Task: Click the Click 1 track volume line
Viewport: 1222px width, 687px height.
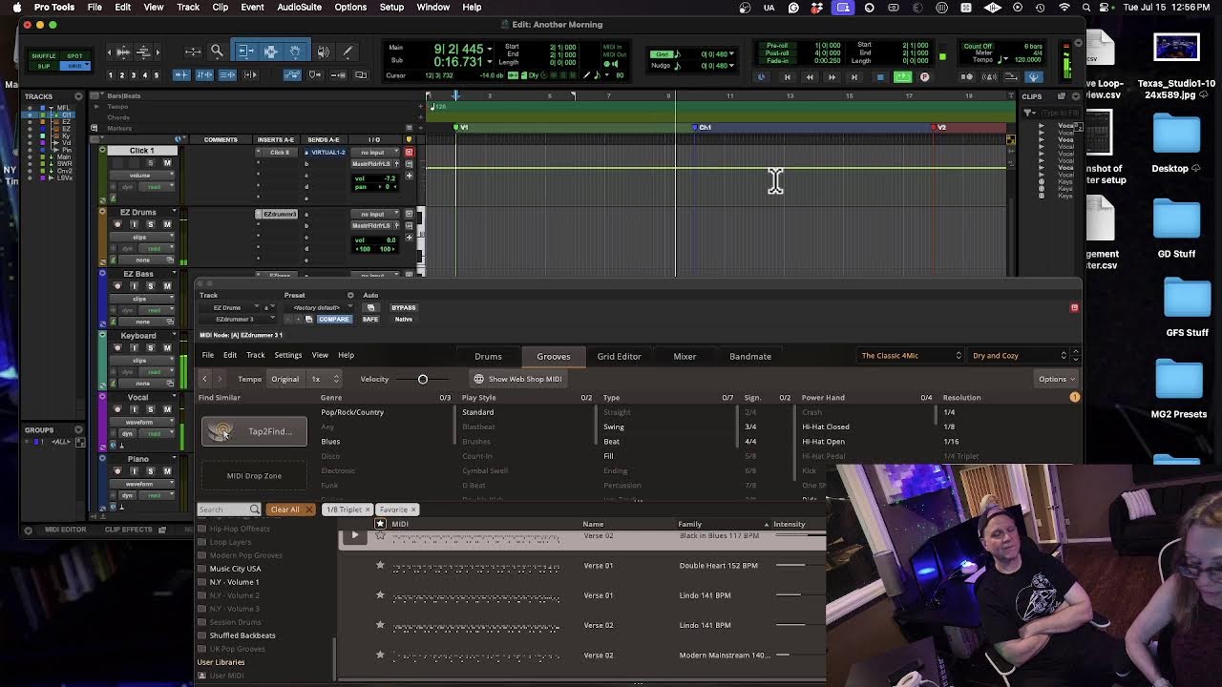Action: click(x=716, y=169)
